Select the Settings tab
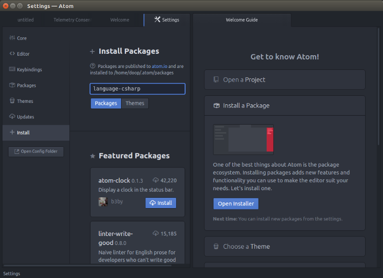The image size is (383, 278). [x=167, y=20]
